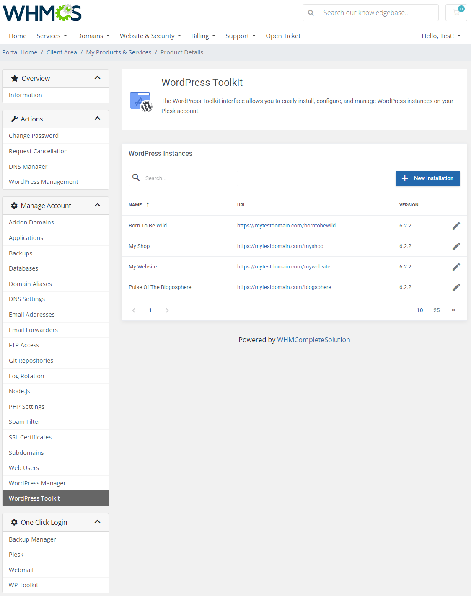Edit the My Shop instance pencil icon
Screen dimensions: 471x596
(456, 246)
